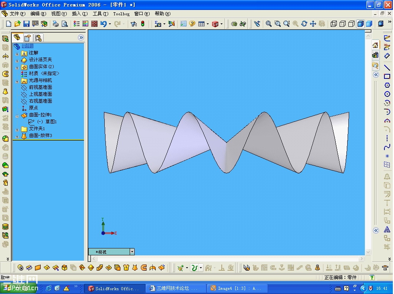Screen dimensions: 394x294
Task: Click the graphics area horizontal scrollbar
Action: click(x=227, y=258)
